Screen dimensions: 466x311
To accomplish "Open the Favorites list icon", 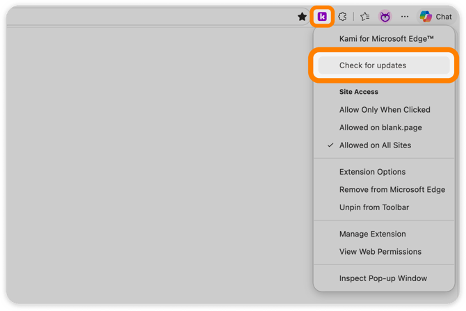I will [365, 17].
